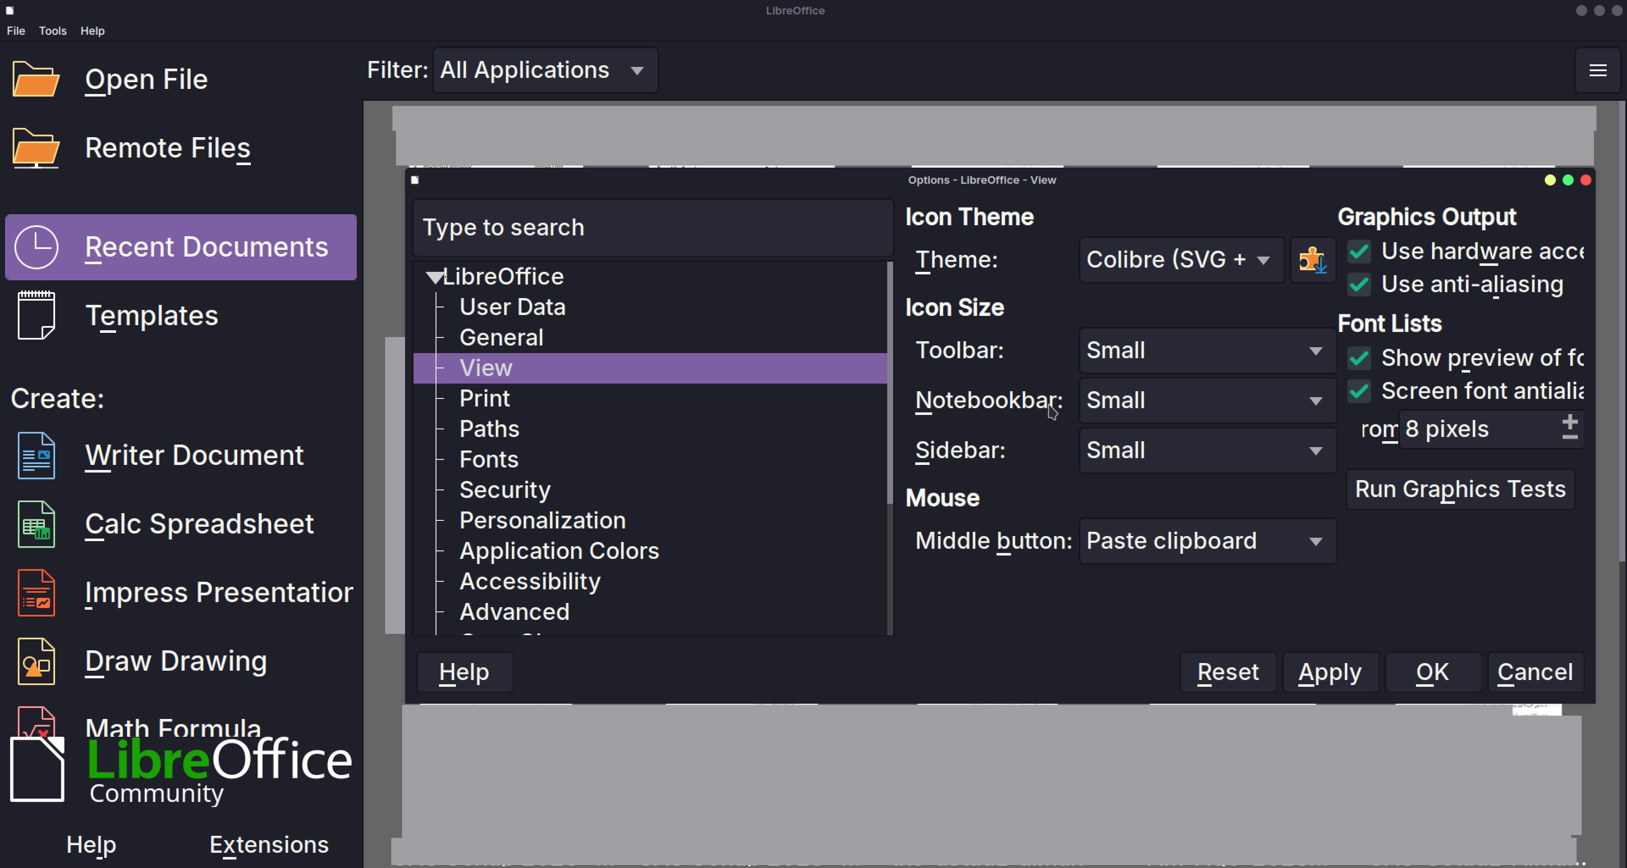Click the Impress Presentation icon

(36, 592)
